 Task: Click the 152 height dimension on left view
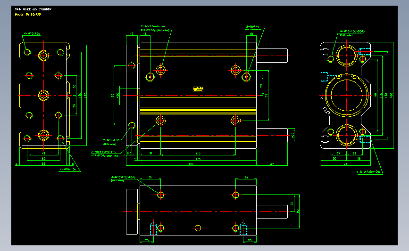pyautogui.click(x=85, y=95)
